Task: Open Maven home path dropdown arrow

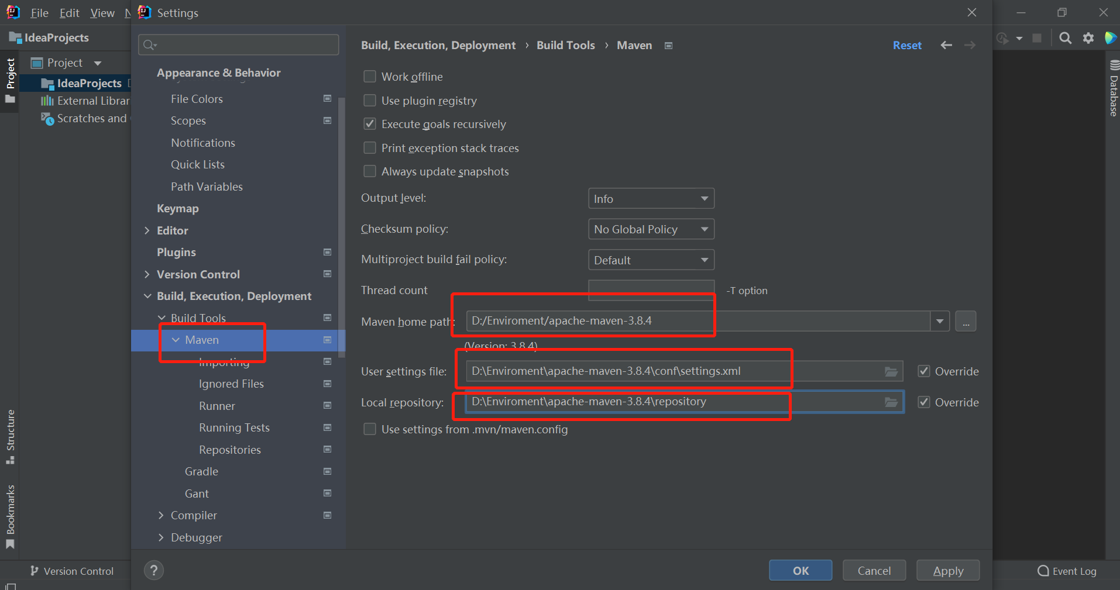Action: click(x=940, y=321)
